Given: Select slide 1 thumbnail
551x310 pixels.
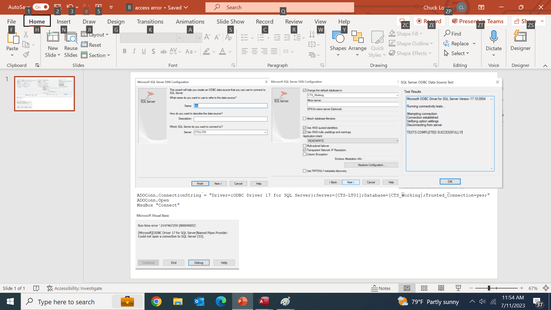Looking at the screenshot, I should [44, 94].
